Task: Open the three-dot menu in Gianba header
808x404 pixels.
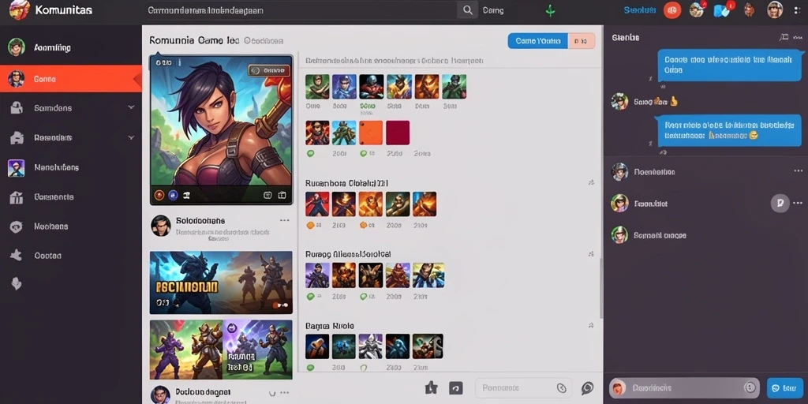Action: (x=799, y=38)
